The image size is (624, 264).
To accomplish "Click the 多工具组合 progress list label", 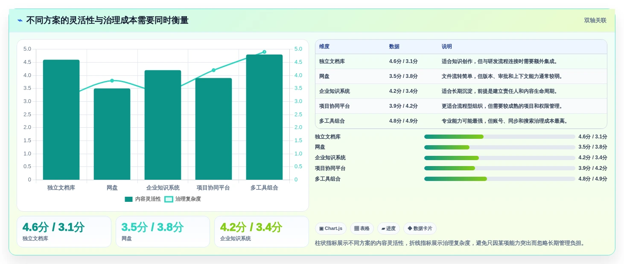I will [328, 179].
